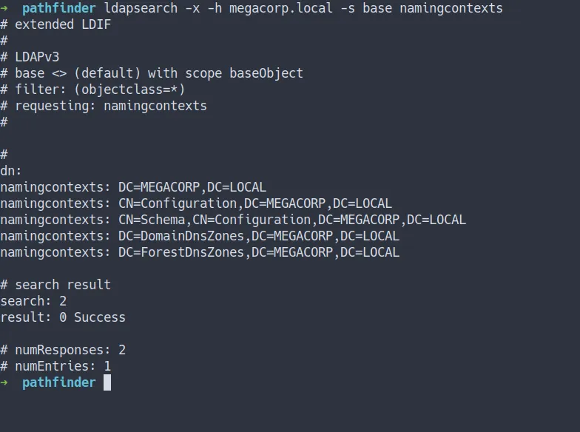Click the DomainDnsZones naming context line
Screen dimensions: 580x432
(200, 236)
